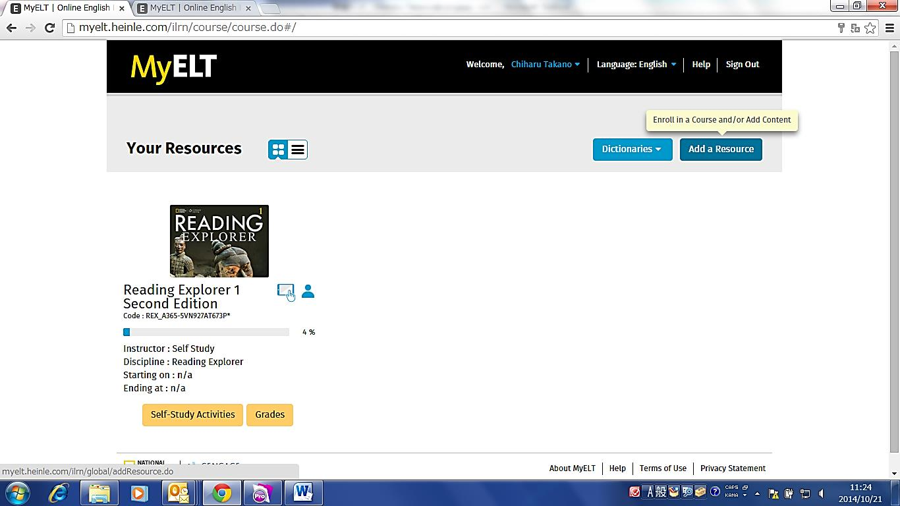The width and height of the screenshot is (900, 506).
Task: Click the person icon beside Reading Explorer 1
Action: pyautogui.click(x=308, y=291)
